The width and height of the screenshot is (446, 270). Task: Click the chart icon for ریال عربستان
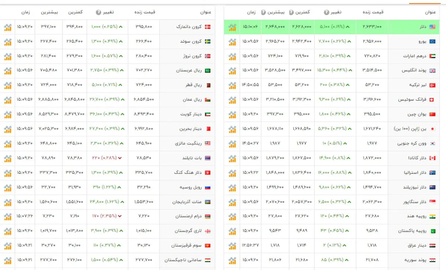8,71
